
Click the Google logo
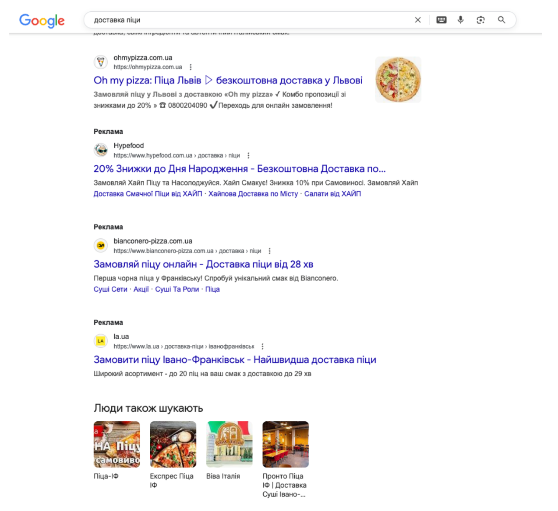[42, 20]
